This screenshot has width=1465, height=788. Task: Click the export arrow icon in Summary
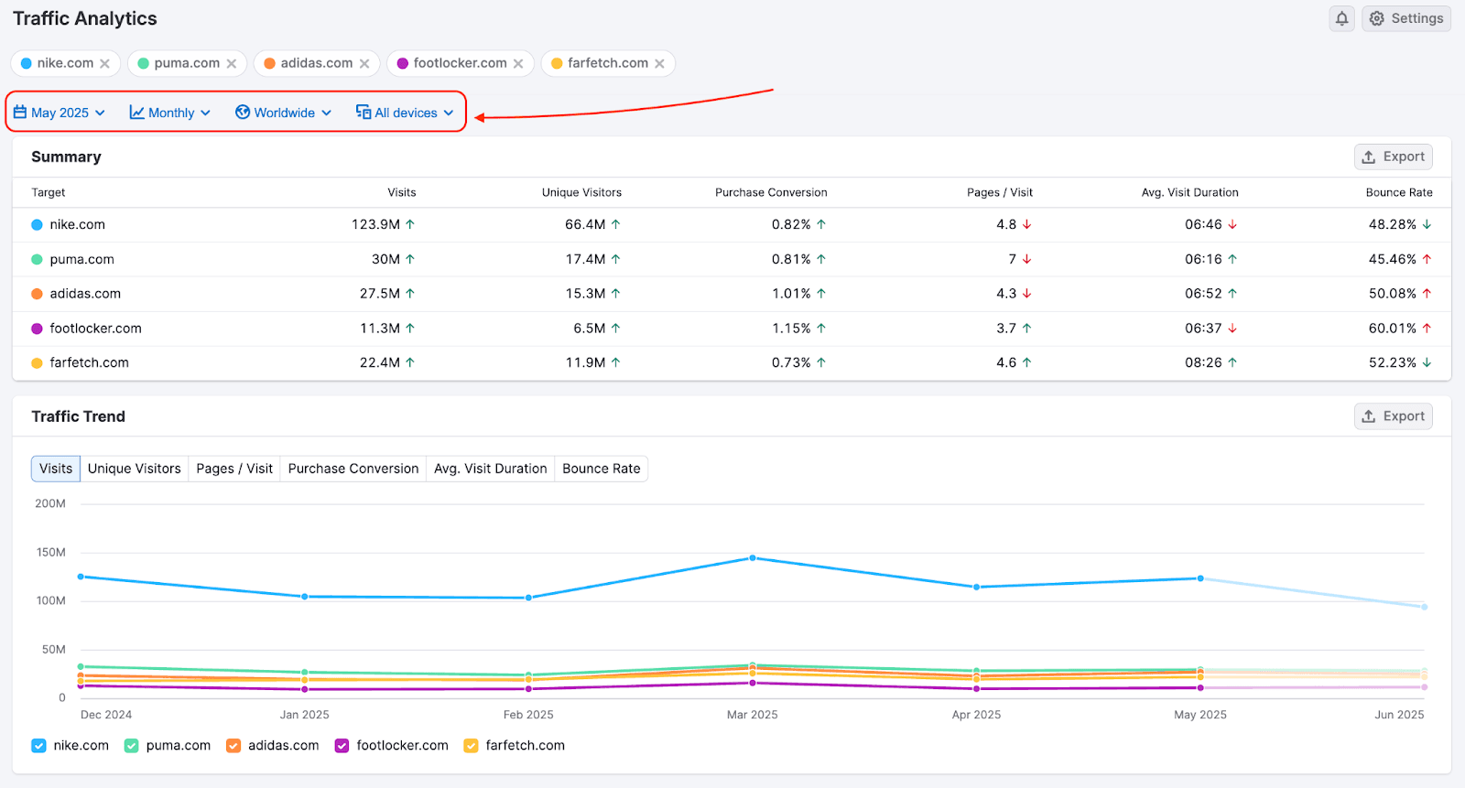pos(1369,157)
